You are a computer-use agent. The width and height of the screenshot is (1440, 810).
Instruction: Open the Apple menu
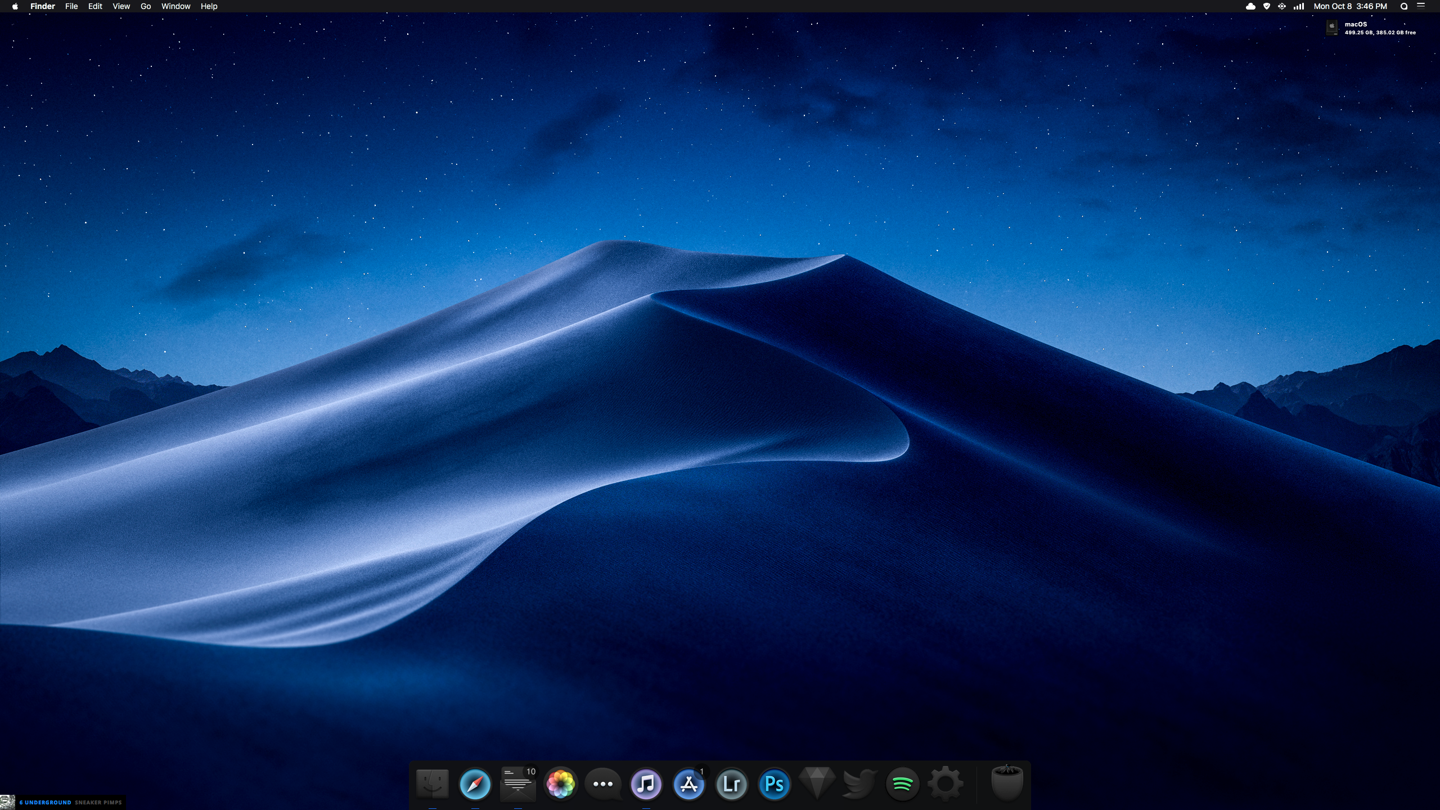click(15, 6)
